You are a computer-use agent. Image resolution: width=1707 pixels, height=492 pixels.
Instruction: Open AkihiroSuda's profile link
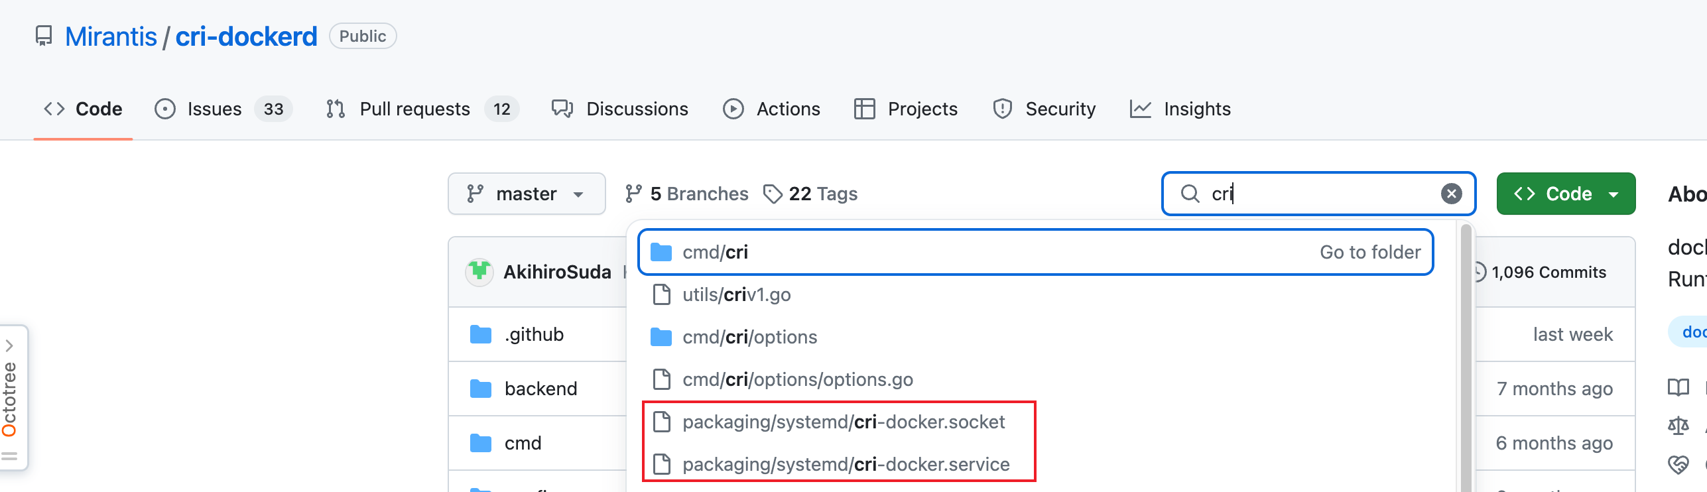coord(558,272)
